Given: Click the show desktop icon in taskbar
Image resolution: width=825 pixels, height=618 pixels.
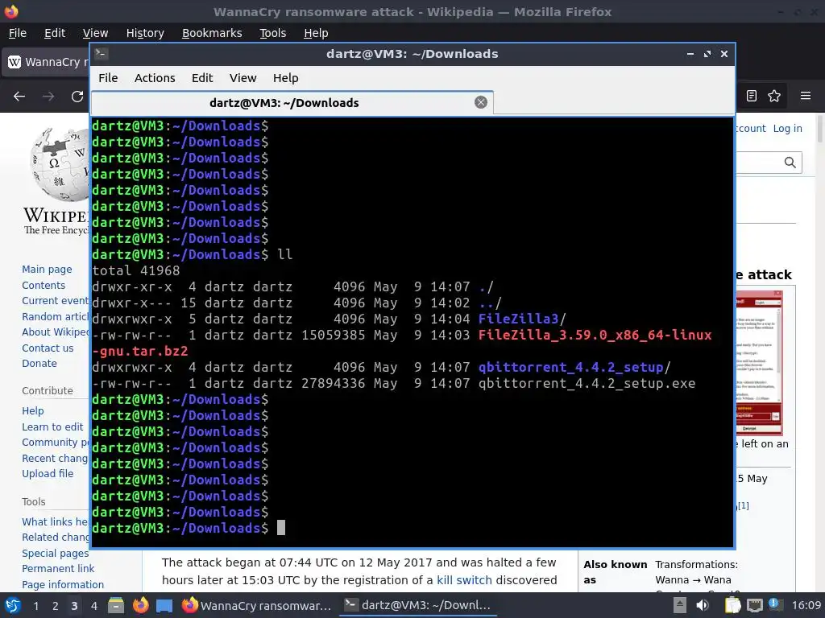Looking at the screenshot, I should [164, 606].
